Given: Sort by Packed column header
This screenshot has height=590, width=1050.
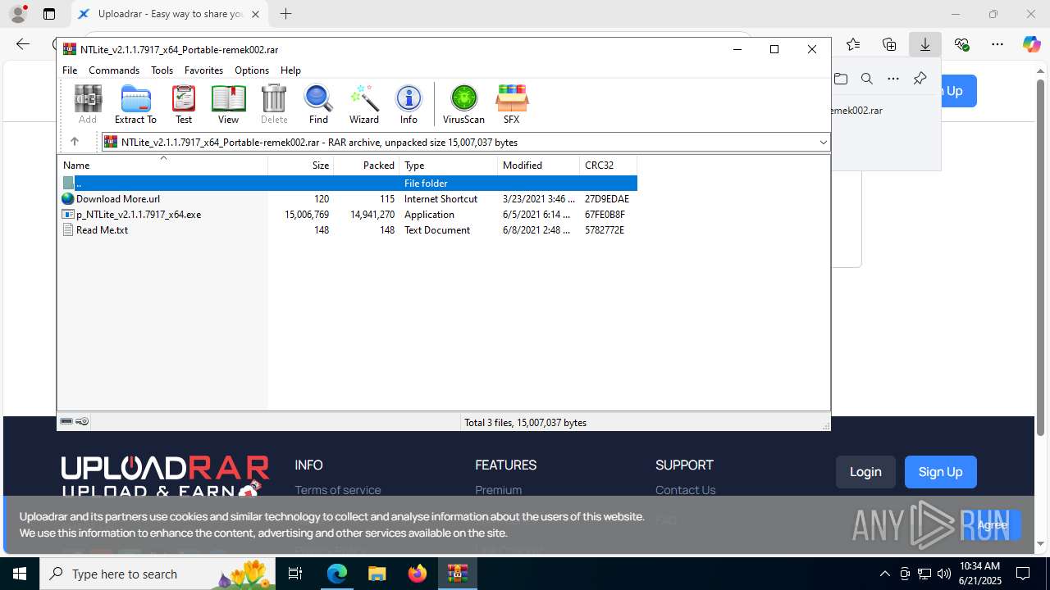Looking at the screenshot, I should (x=366, y=166).
